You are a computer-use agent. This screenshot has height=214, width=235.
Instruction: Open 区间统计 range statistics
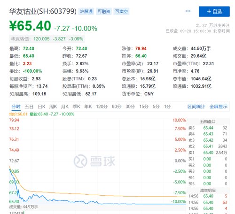pos(196,107)
